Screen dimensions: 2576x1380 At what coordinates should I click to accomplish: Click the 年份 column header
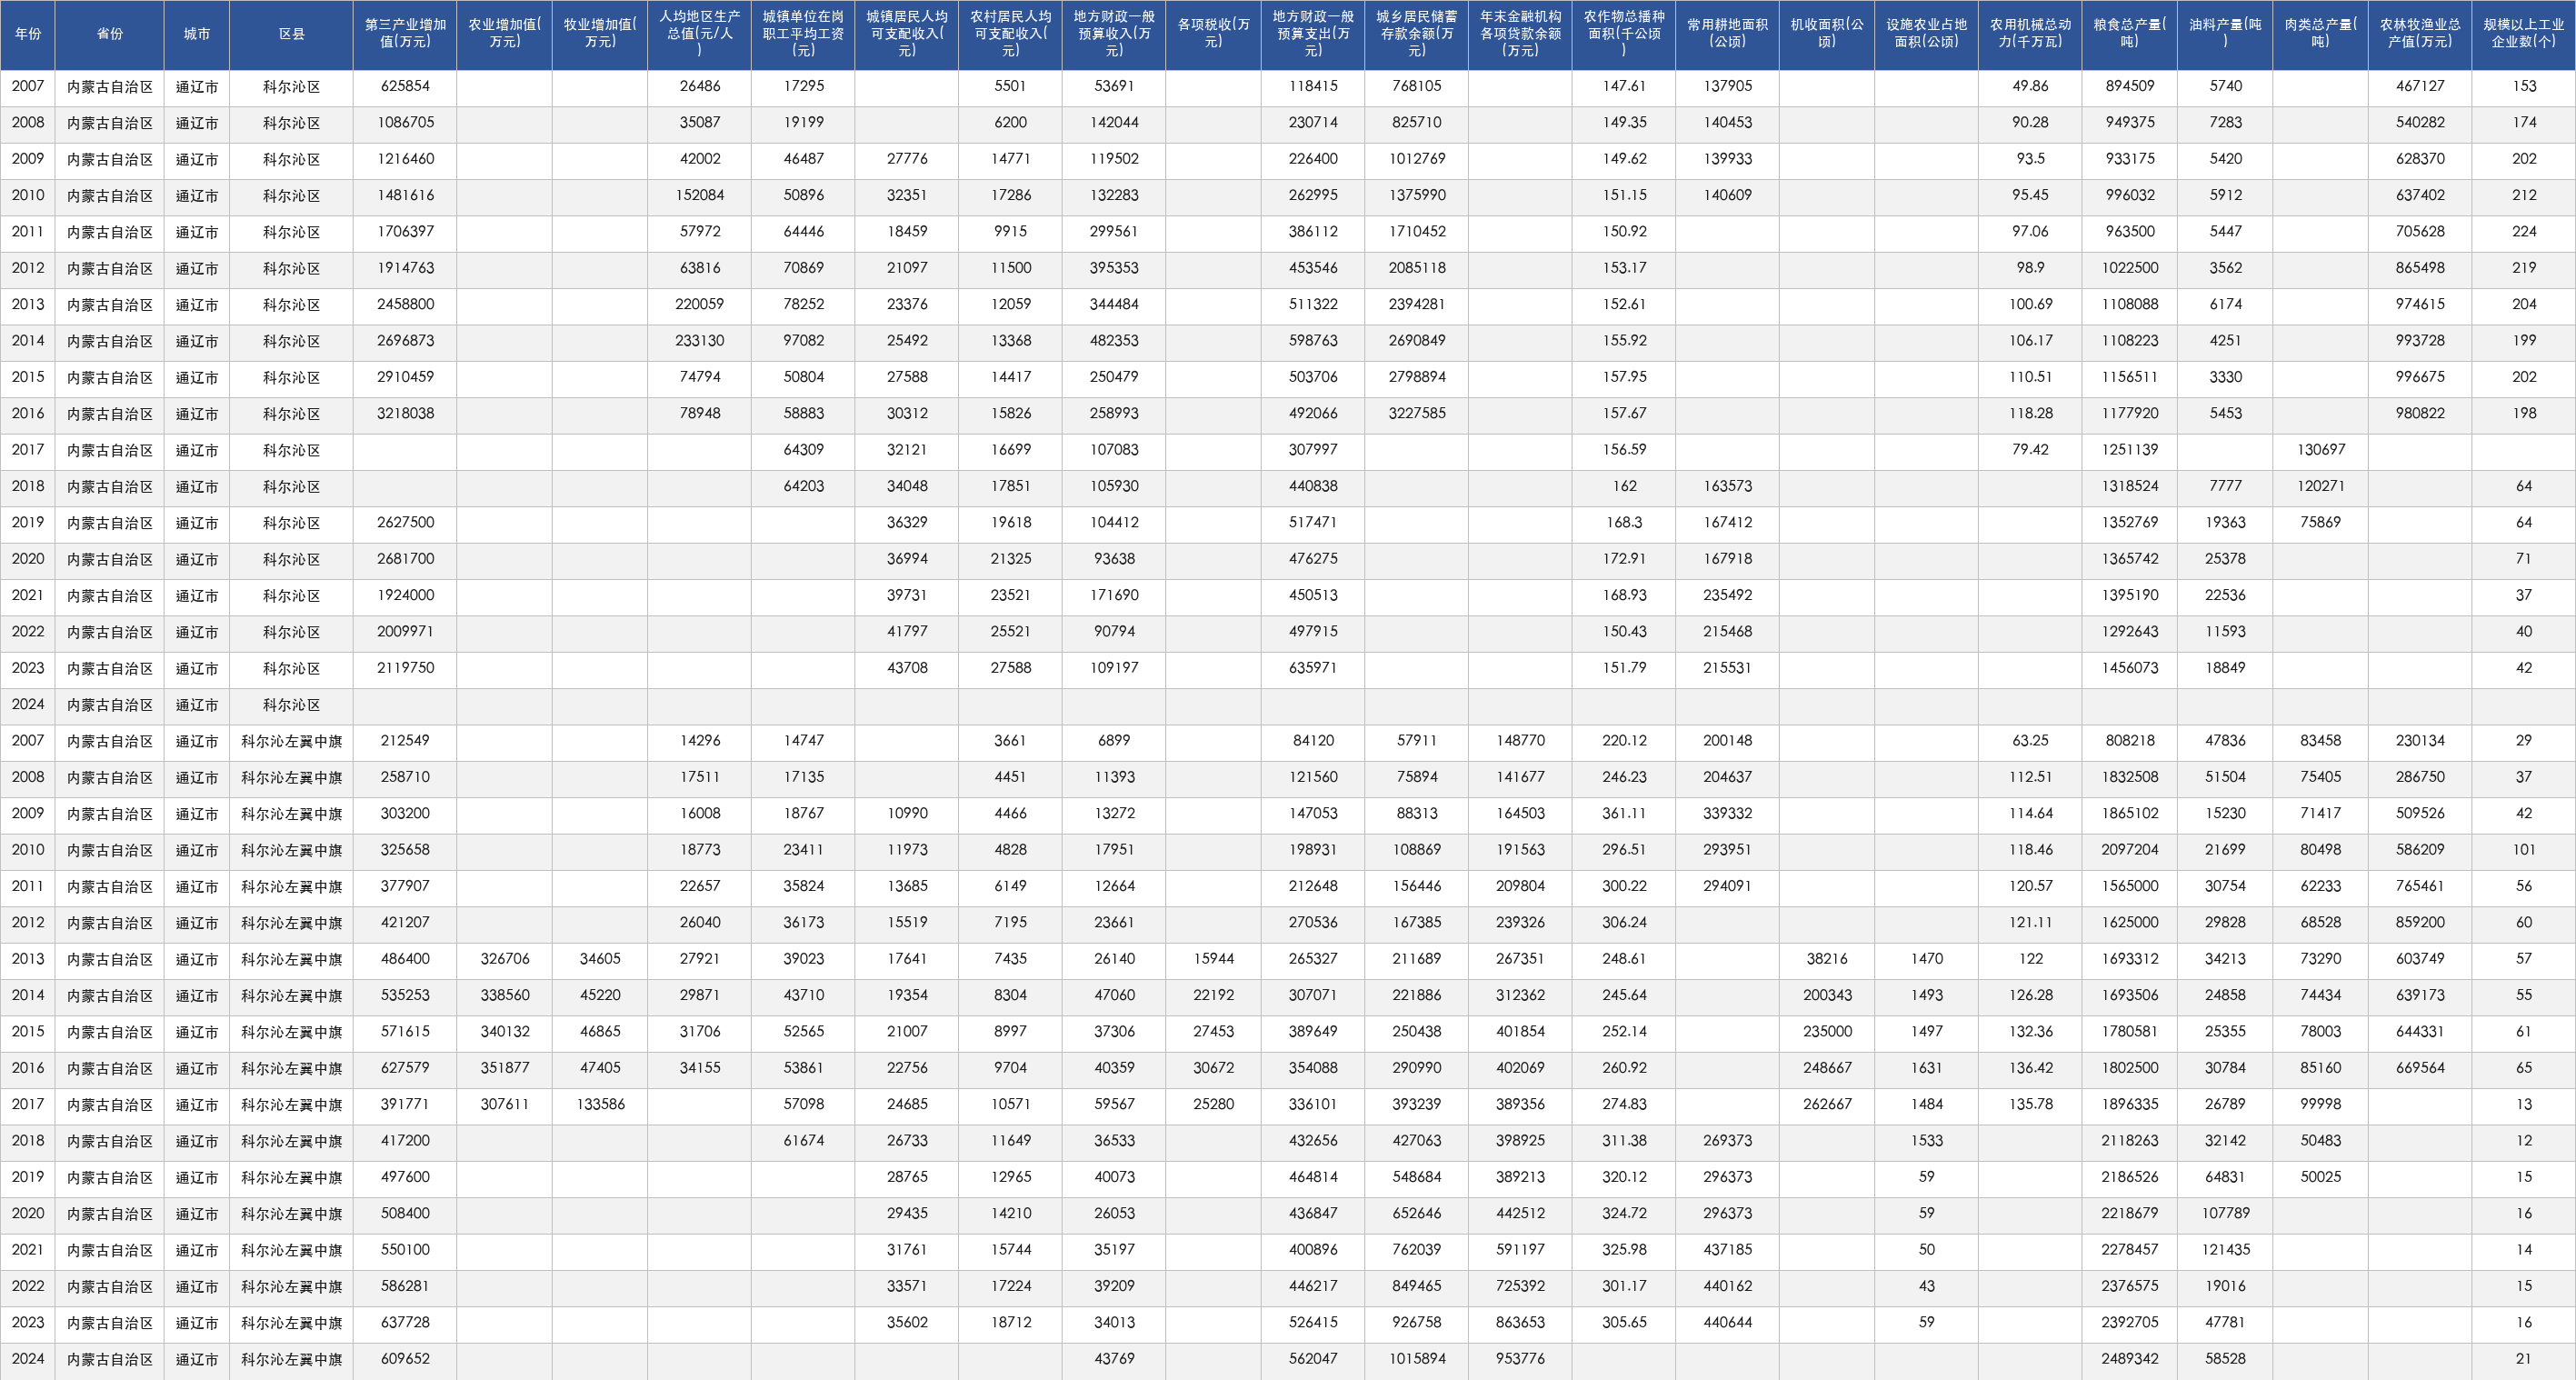tap(28, 34)
